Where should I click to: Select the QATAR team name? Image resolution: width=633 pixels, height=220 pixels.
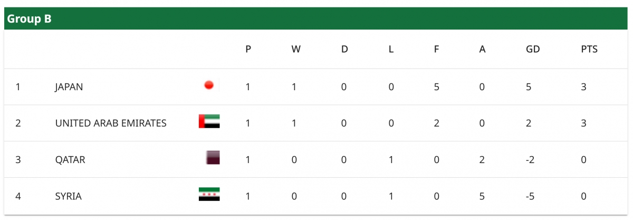70,160
